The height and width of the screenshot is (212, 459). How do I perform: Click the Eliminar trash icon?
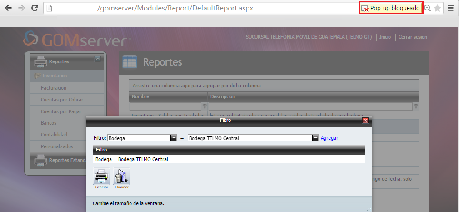pos(121,177)
